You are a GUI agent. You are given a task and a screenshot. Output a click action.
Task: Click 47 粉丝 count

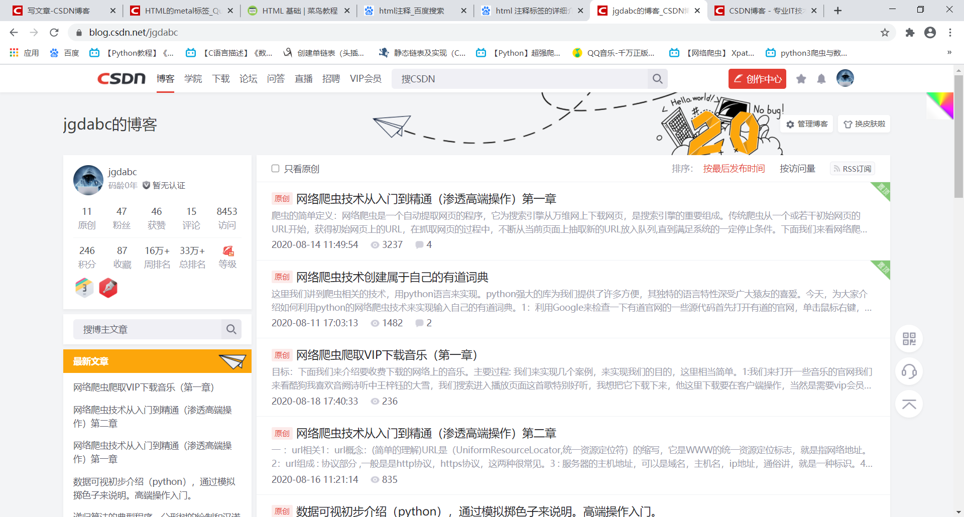click(x=122, y=218)
